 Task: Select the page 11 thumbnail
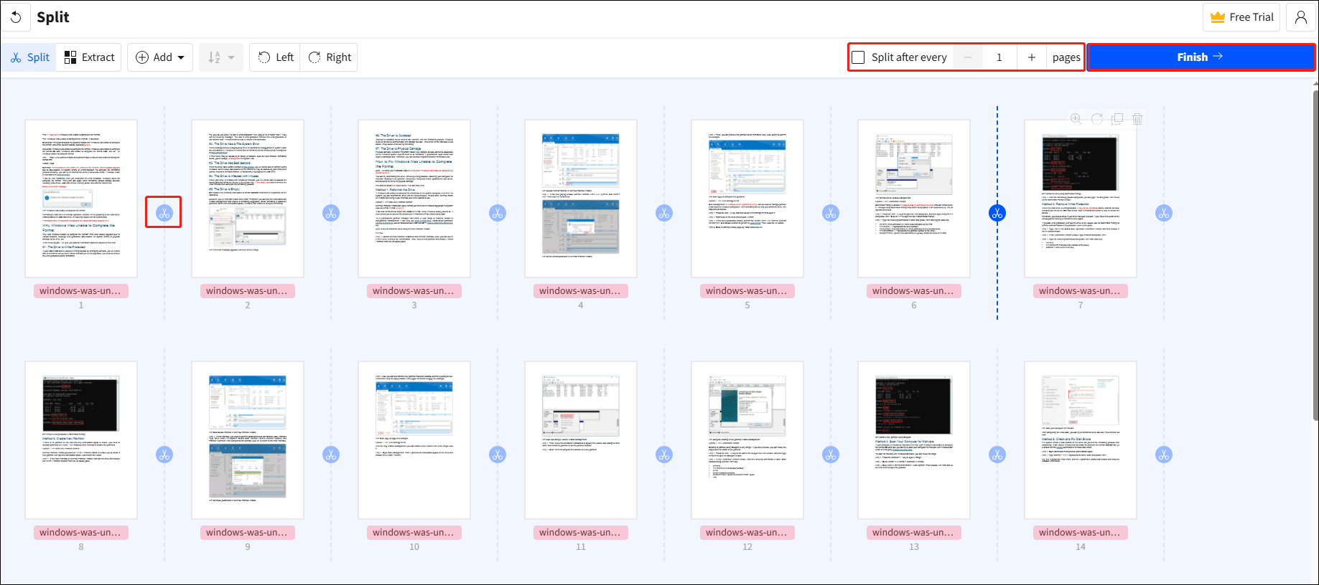(x=581, y=440)
